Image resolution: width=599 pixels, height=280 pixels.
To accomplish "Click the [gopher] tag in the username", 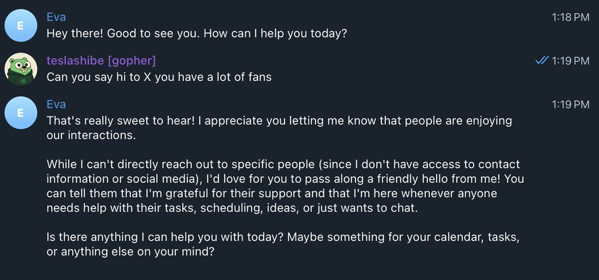I will 132,61.
